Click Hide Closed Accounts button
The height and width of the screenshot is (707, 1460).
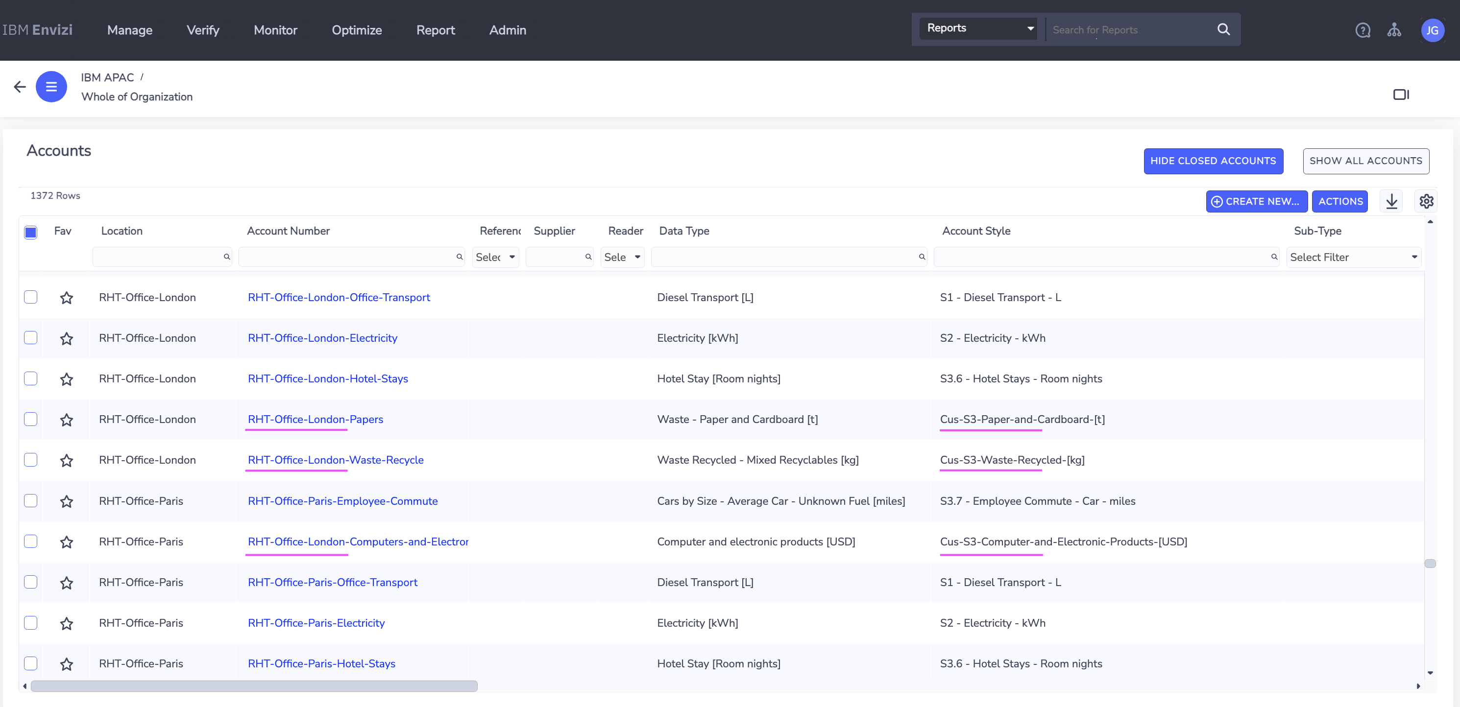tap(1213, 161)
